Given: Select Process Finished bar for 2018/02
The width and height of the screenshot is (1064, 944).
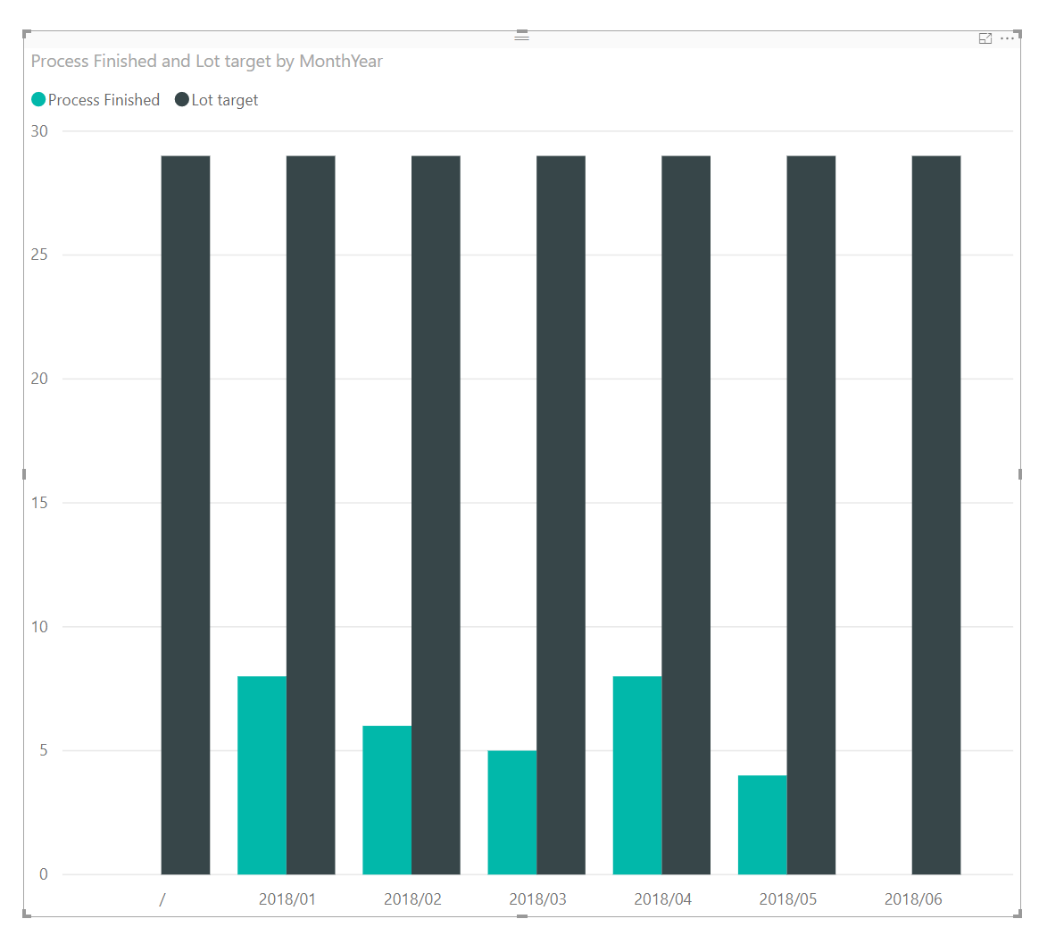Looking at the screenshot, I should click(387, 800).
